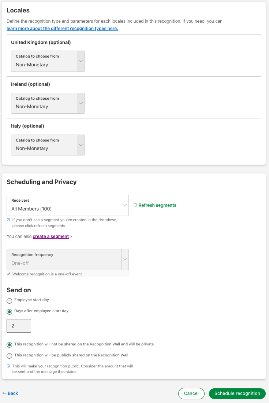Open the Receivers dropdown
269x403 pixels.
click(x=68, y=205)
